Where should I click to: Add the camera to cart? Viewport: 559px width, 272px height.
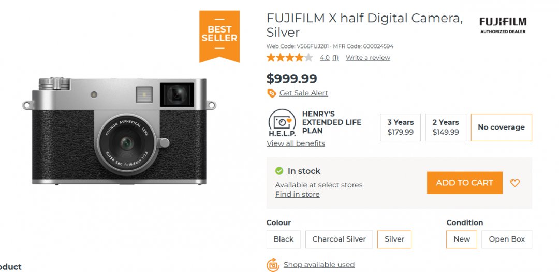tap(464, 183)
